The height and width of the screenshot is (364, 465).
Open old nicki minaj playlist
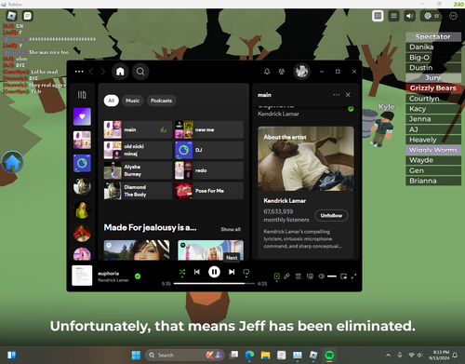coord(138,150)
